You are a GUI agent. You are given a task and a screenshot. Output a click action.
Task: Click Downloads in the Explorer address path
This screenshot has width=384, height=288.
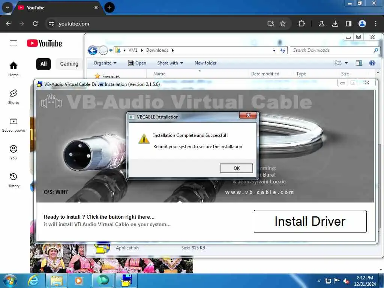(157, 50)
